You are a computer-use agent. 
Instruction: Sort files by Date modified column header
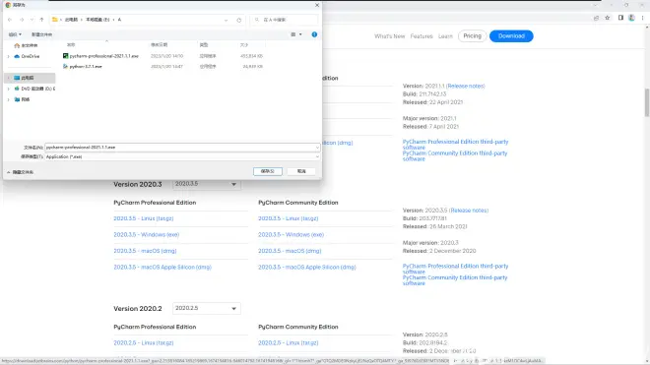point(160,44)
